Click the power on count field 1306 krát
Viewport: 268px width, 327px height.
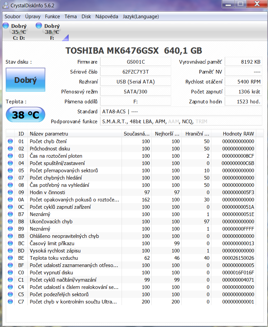pos(243,91)
